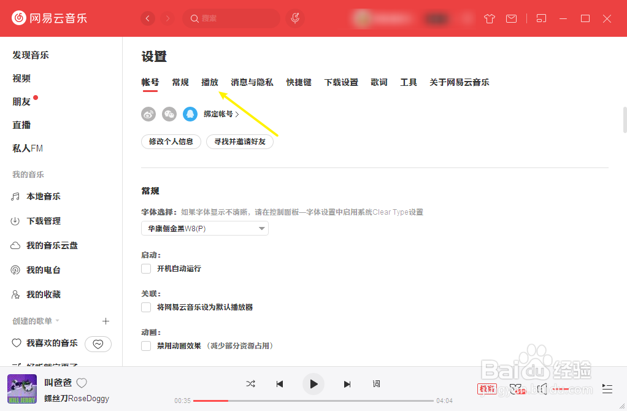The width and height of the screenshot is (627, 411).
Task: Open 我的音乐云盘 sidebar item
Action: coord(52,245)
